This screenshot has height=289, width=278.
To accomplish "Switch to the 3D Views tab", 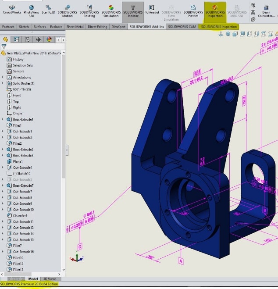I will [50, 278].
